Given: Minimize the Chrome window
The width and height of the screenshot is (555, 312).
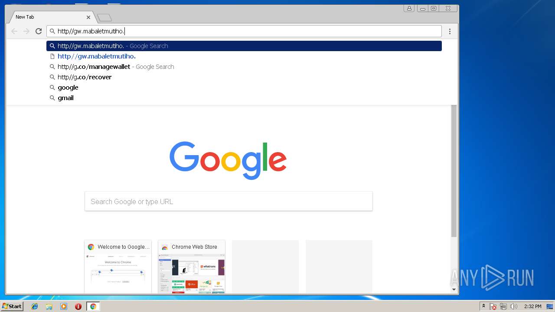Looking at the screenshot, I should pyautogui.click(x=422, y=8).
